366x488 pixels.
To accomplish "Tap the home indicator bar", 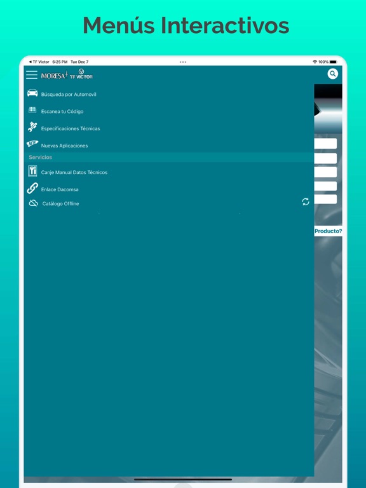I will 183,479.
